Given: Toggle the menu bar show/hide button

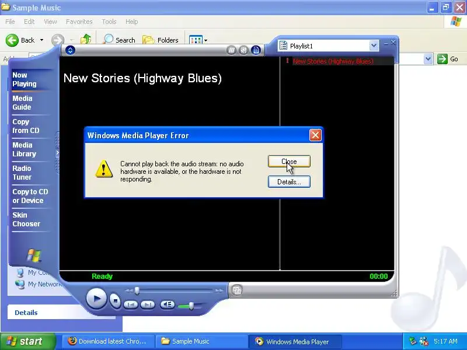Looking at the screenshot, I should point(70,50).
